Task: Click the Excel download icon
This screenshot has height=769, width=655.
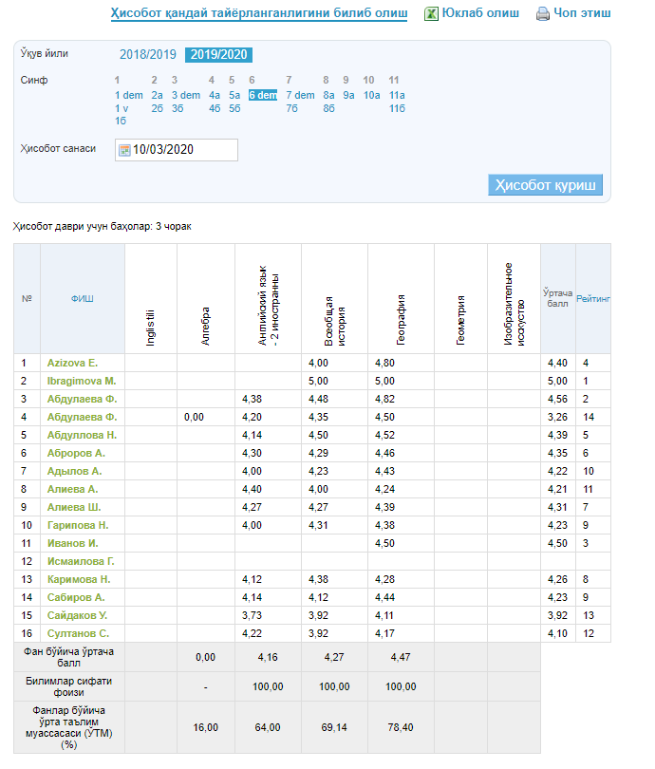Action: point(431,13)
